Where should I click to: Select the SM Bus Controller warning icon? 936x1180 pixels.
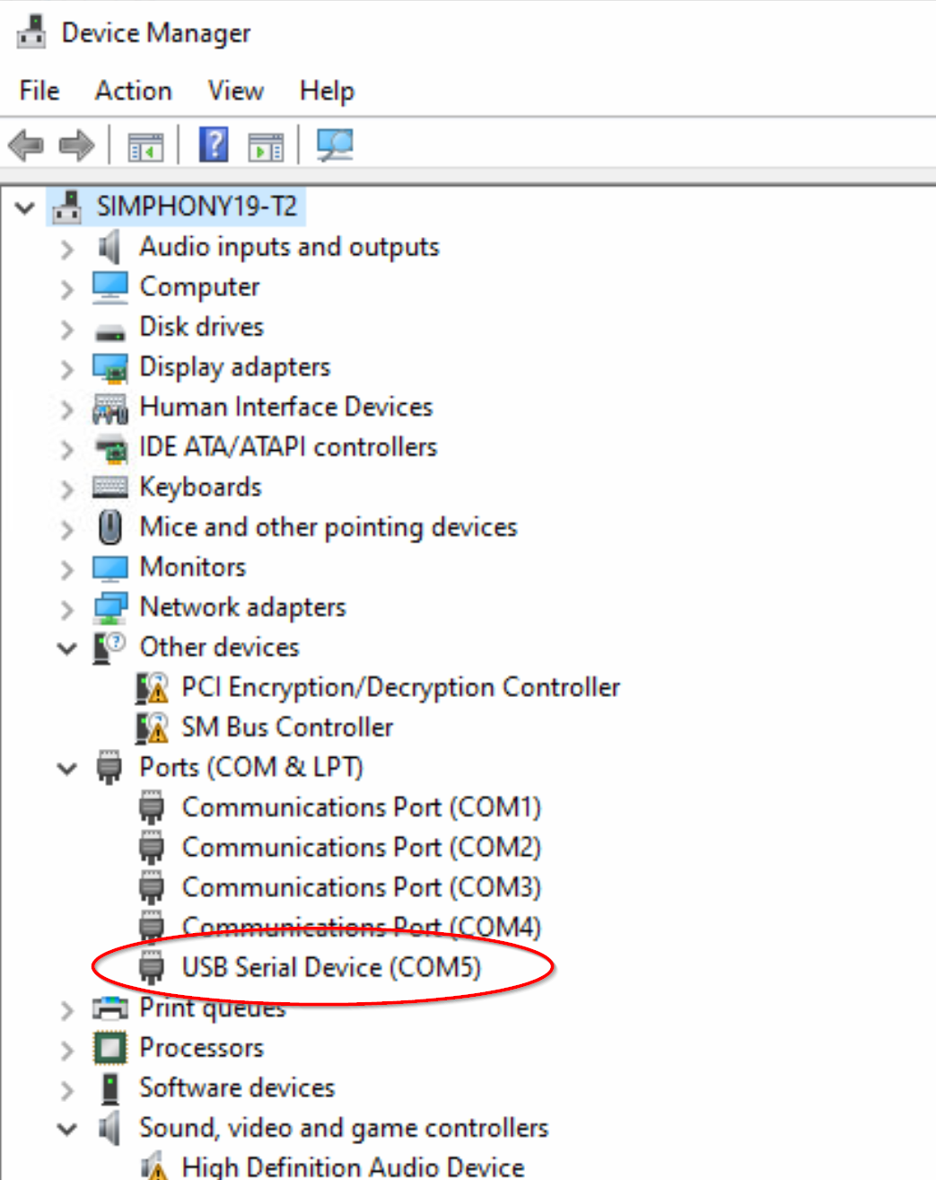[x=152, y=727]
